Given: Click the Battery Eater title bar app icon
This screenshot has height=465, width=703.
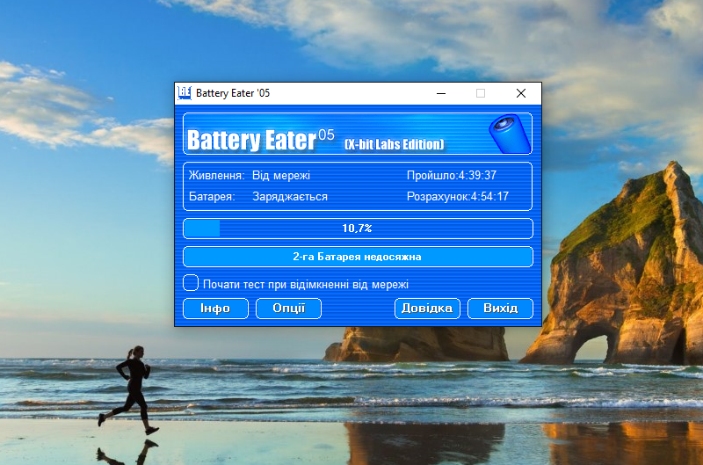Looking at the screenshot, I should [x=185, y=93].
